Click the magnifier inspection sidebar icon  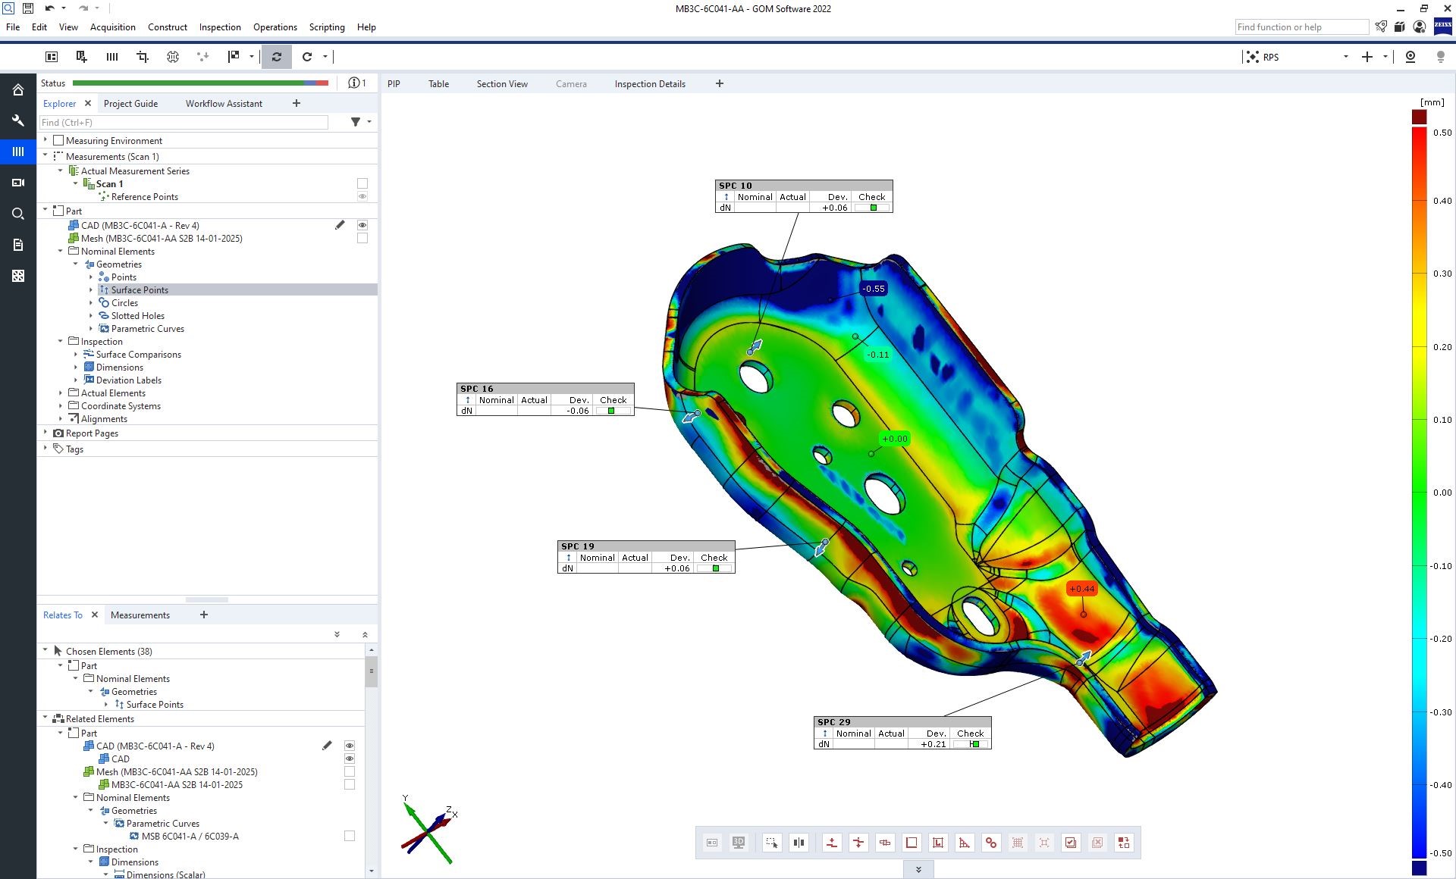coord(18,214)
